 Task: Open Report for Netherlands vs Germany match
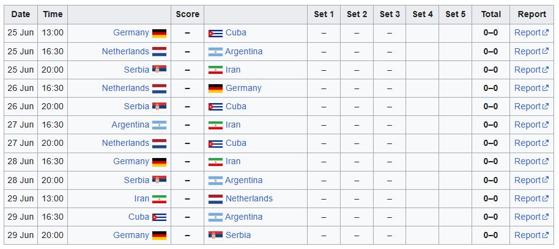pos(531,88)
